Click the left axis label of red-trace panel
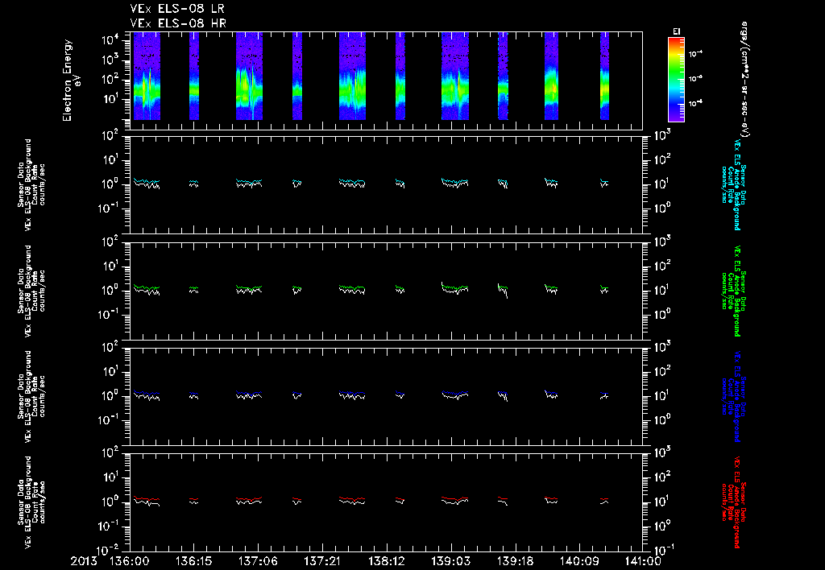 click(31, 502)
